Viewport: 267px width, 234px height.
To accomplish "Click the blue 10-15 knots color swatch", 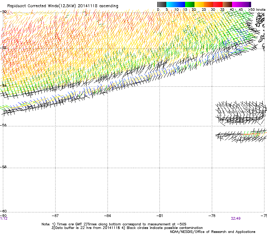I will click(x=180, y=4).
